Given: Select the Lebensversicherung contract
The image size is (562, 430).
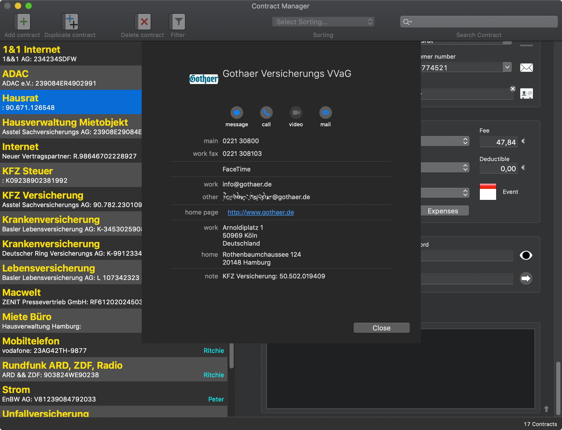Looking at the screenshot, I should (x=71, y=272).
